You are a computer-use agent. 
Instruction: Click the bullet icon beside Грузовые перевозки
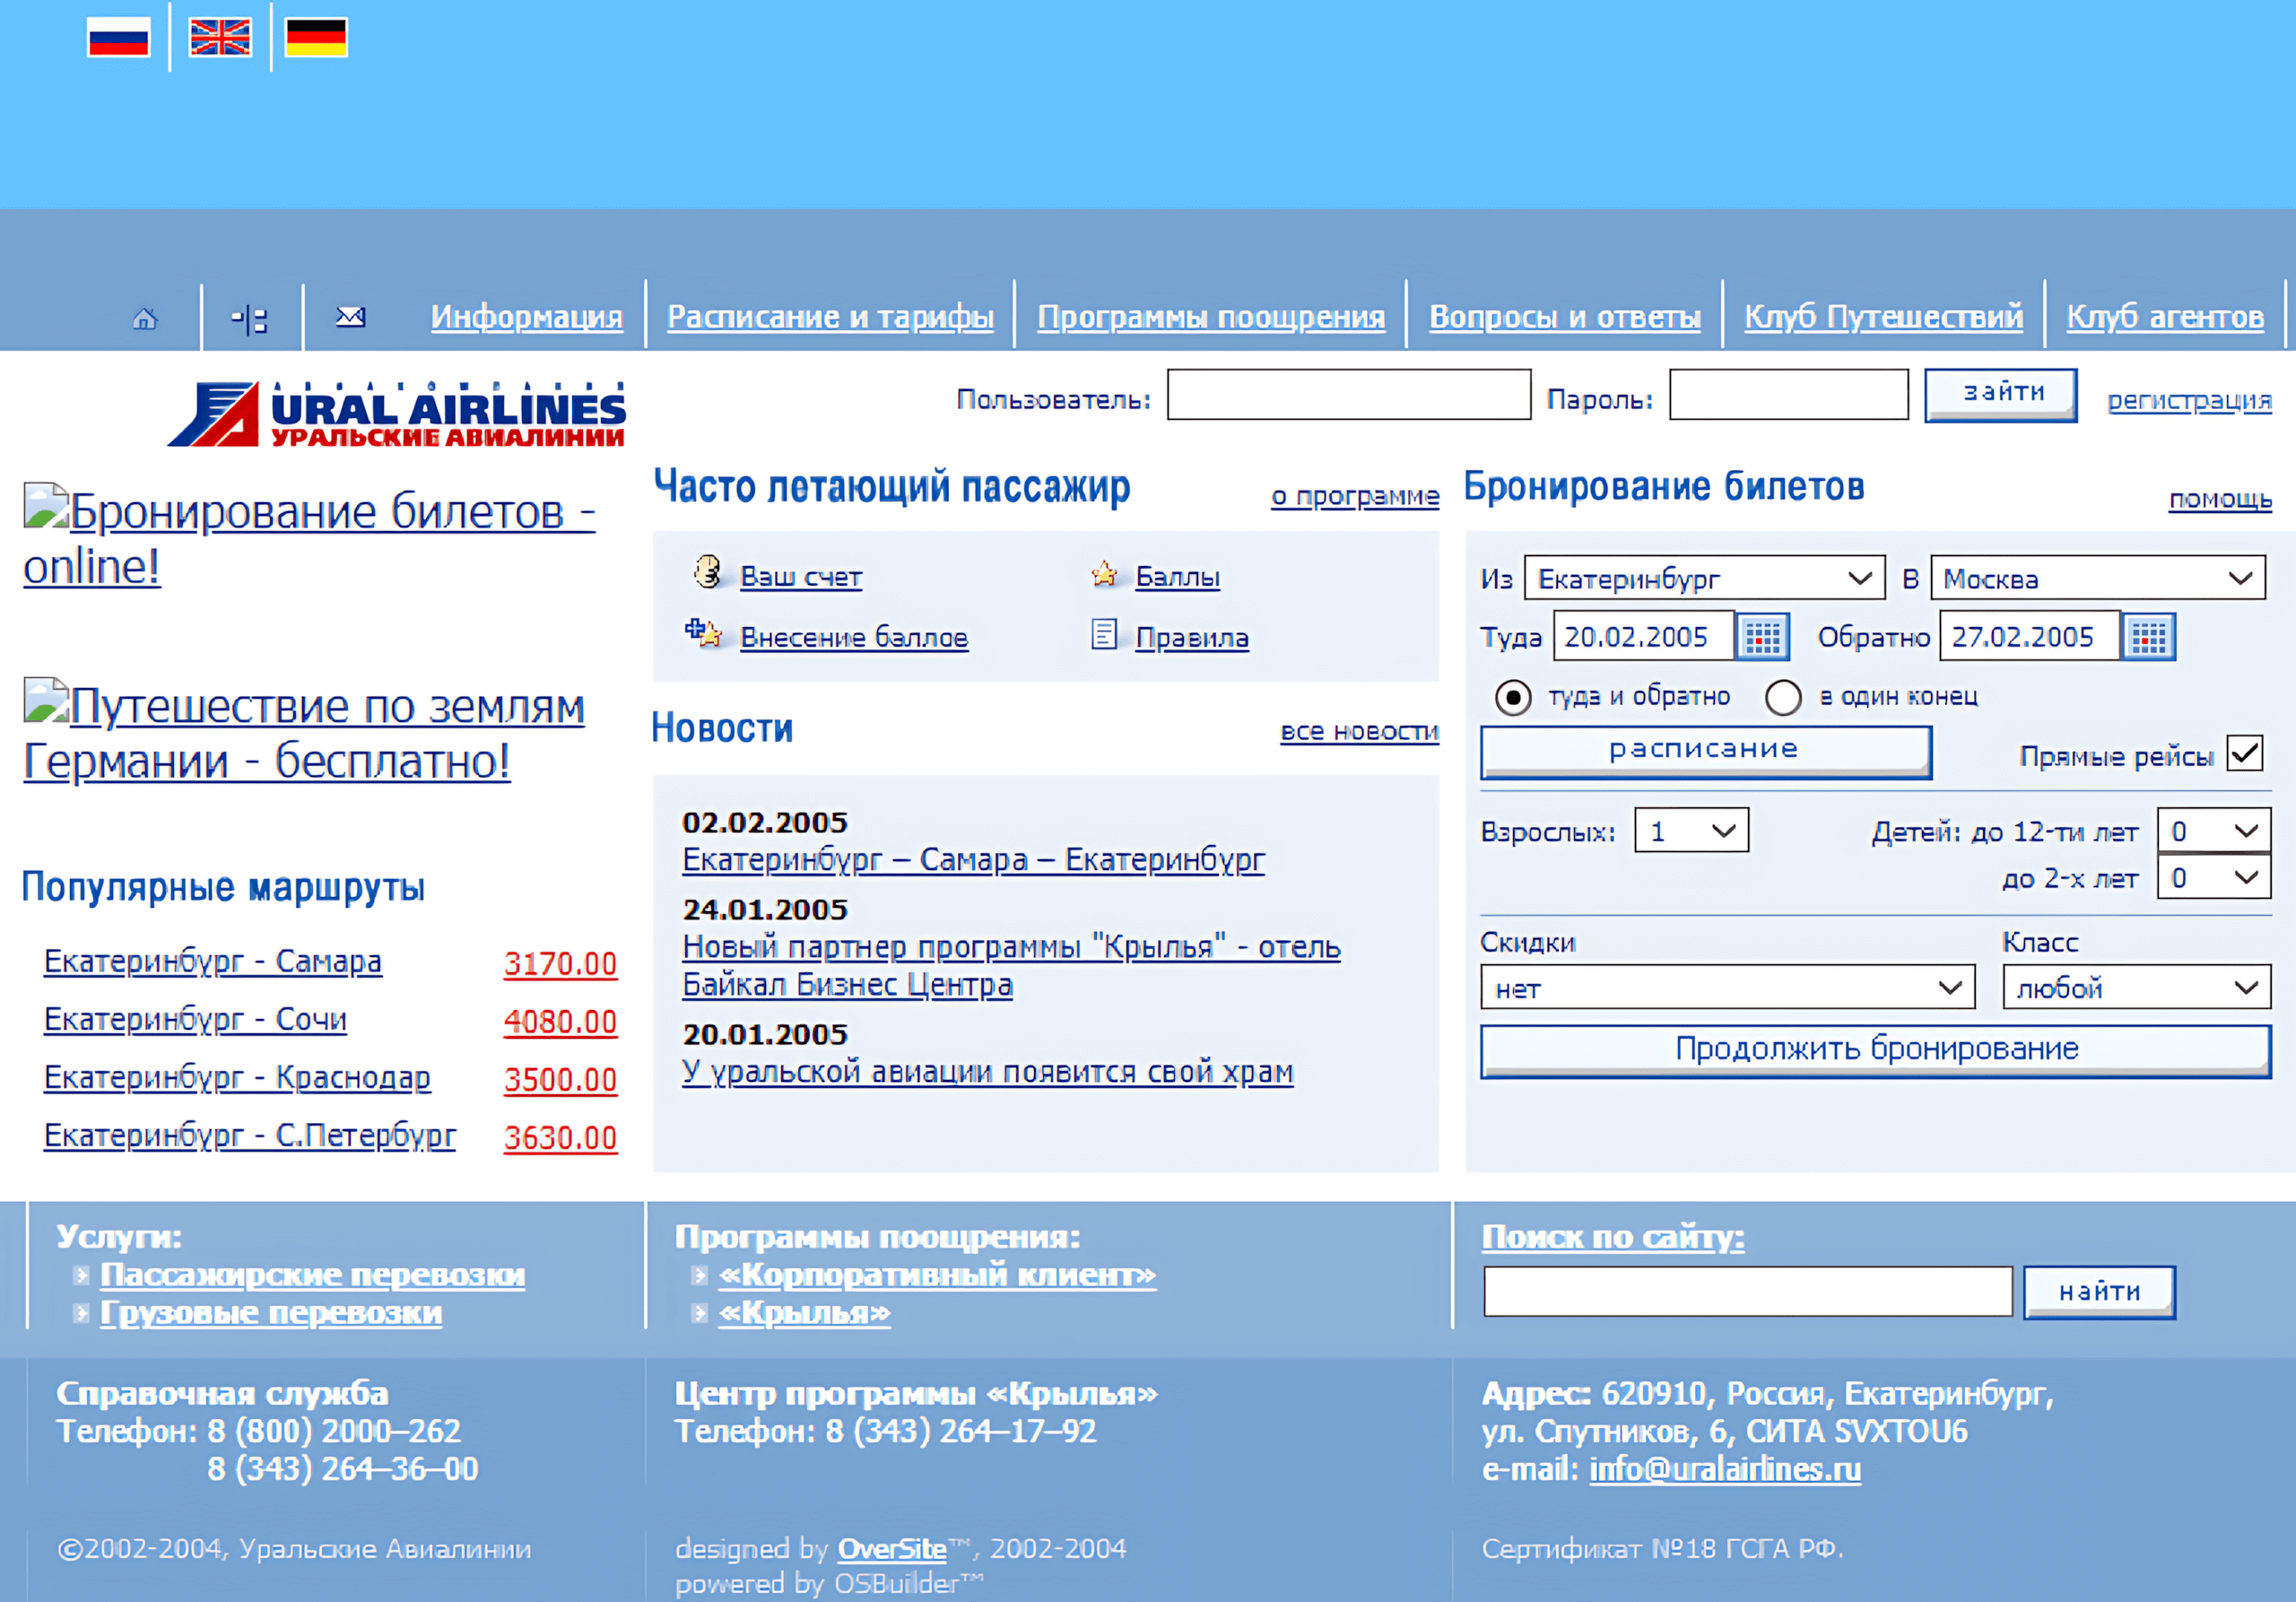click(82, 1313)
